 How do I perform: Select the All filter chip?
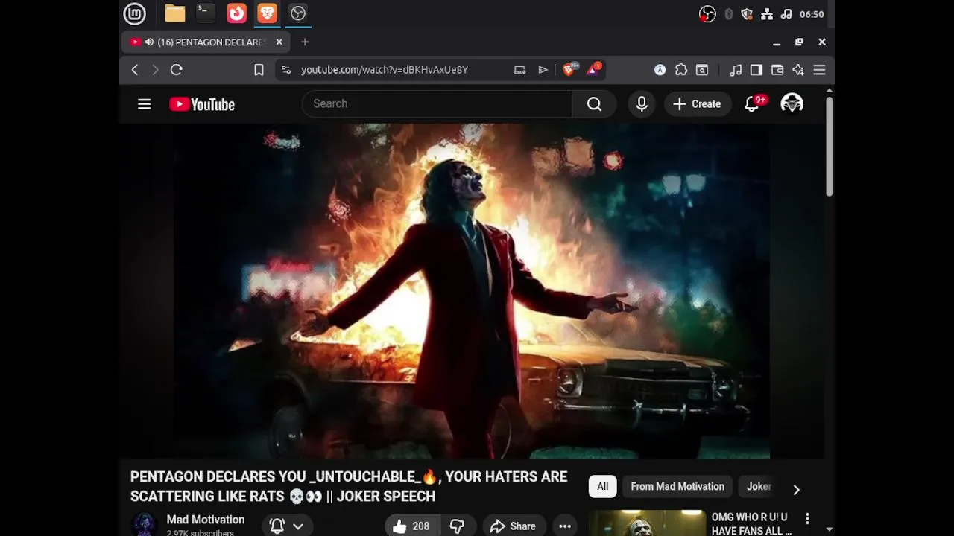pos(602,486)
